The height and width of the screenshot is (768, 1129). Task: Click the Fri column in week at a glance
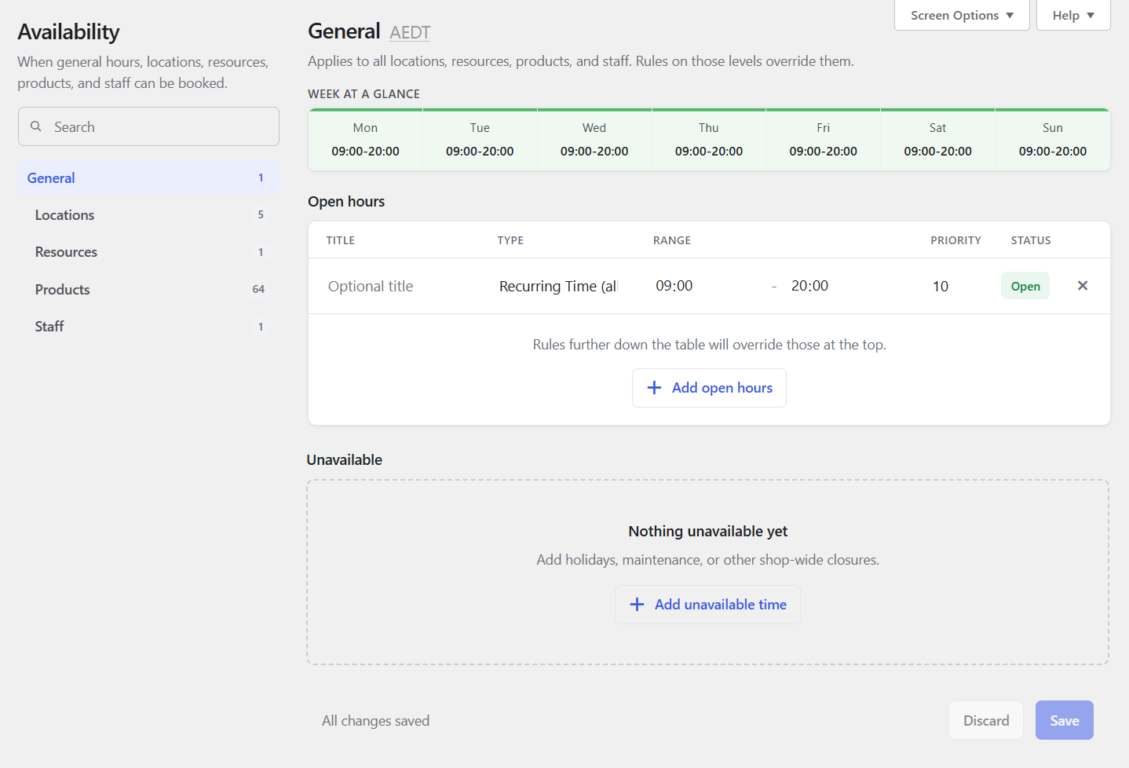[823, 140]
